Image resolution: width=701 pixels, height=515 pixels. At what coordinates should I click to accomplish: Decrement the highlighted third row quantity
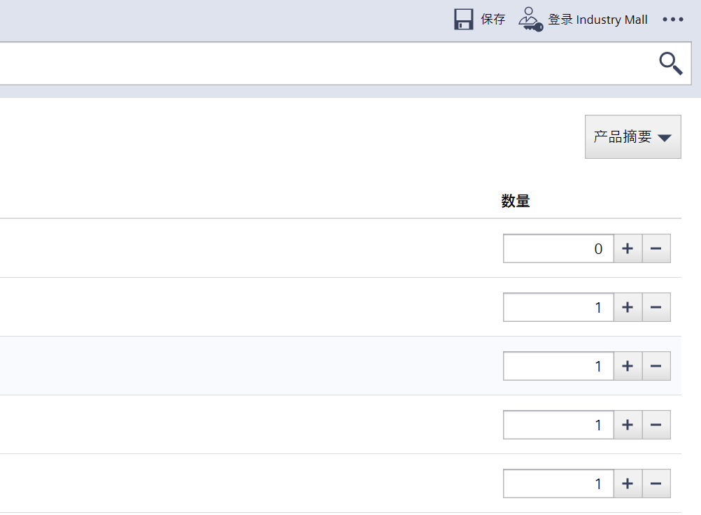(656, 366)
